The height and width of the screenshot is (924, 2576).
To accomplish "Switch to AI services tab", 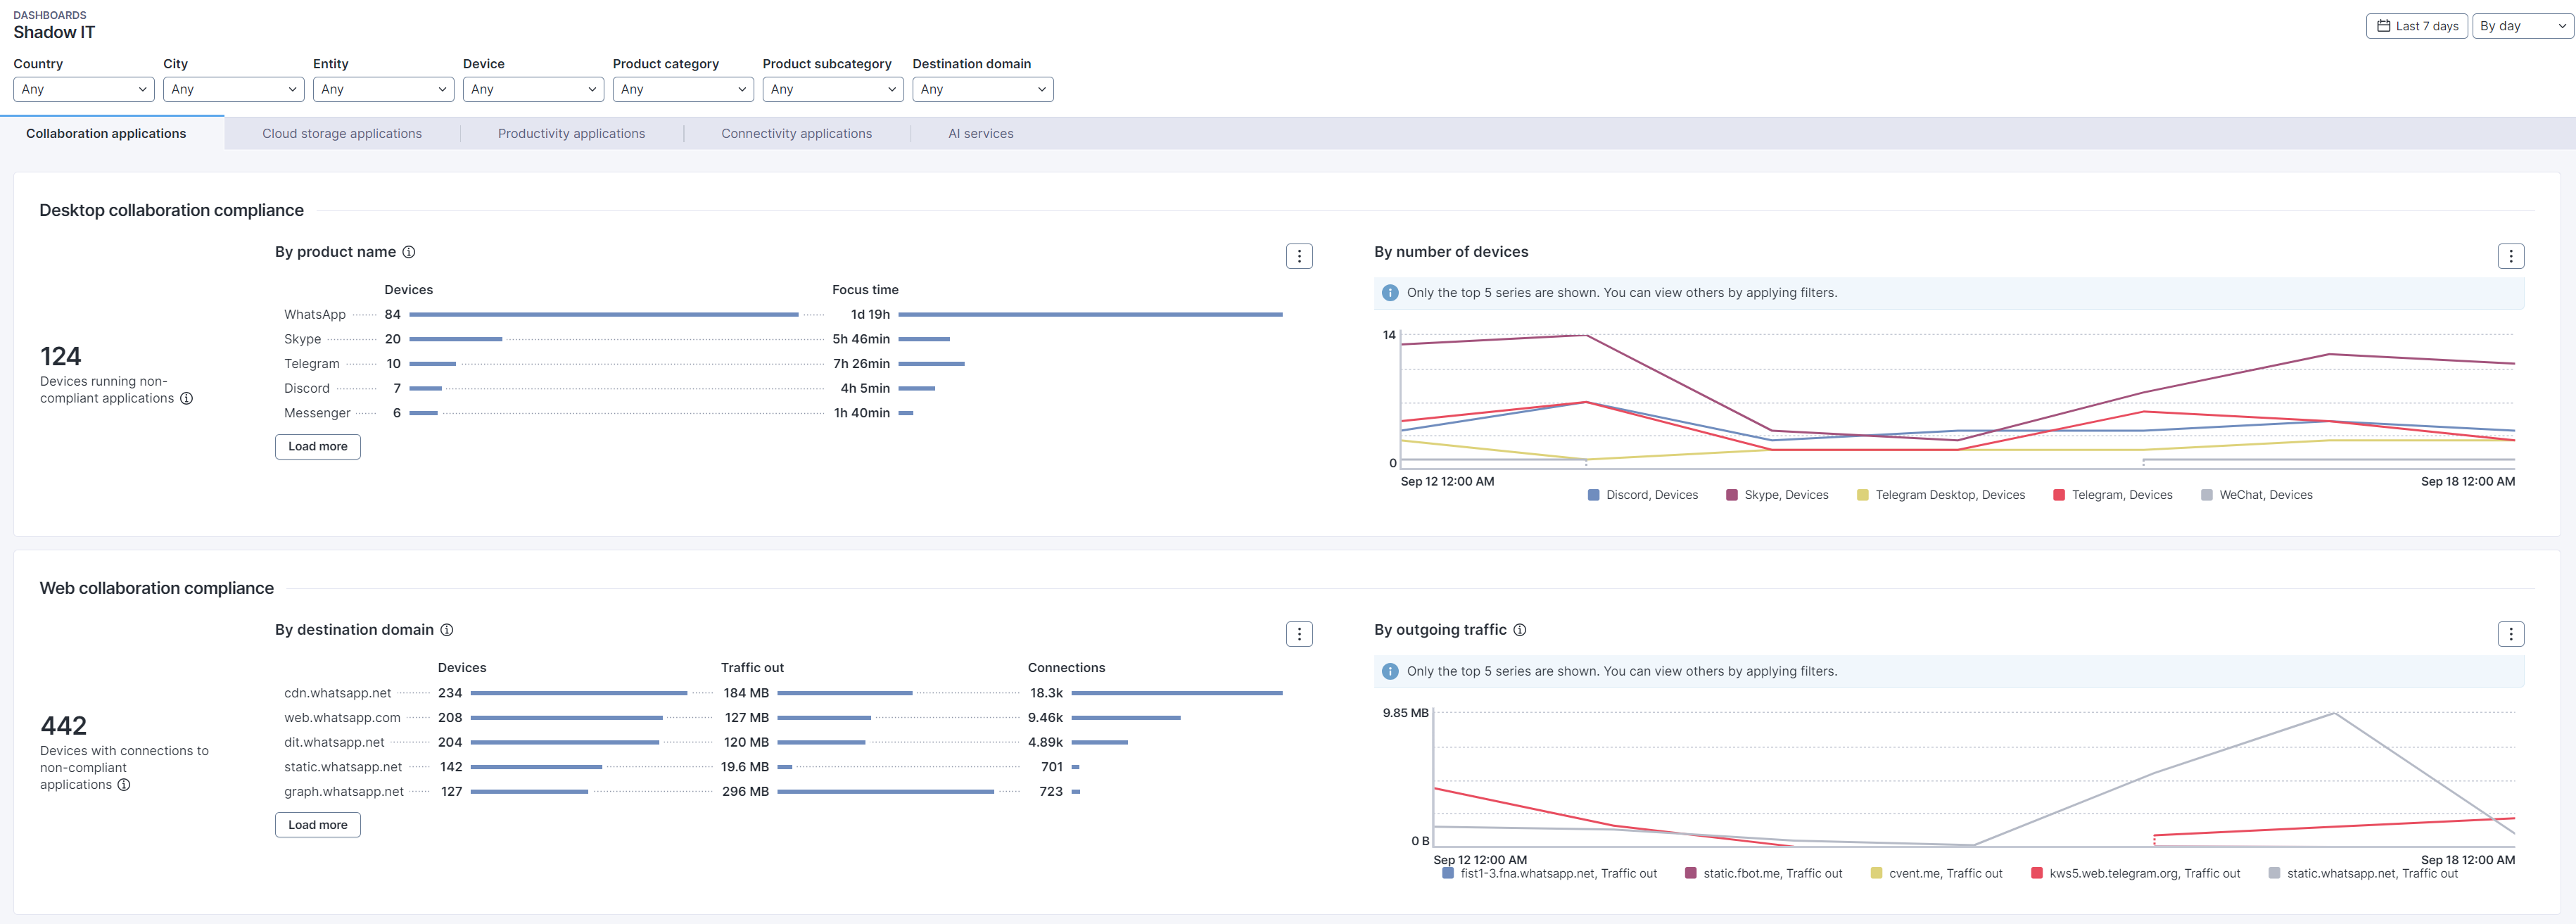I will pos(980,133).
